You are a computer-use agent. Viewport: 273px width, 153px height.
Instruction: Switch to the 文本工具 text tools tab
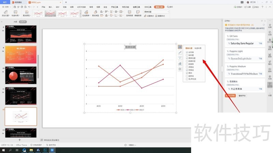click(x=148, y=7)
